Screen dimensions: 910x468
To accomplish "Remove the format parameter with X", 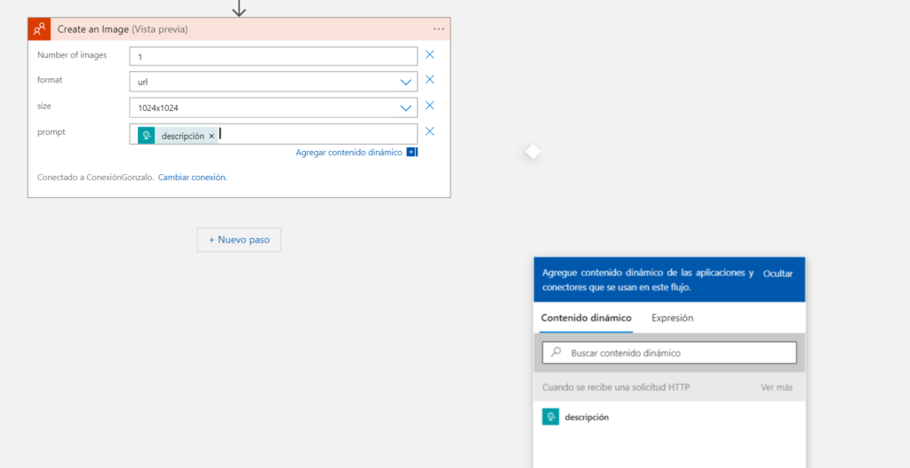I will [x=429, y=79].
